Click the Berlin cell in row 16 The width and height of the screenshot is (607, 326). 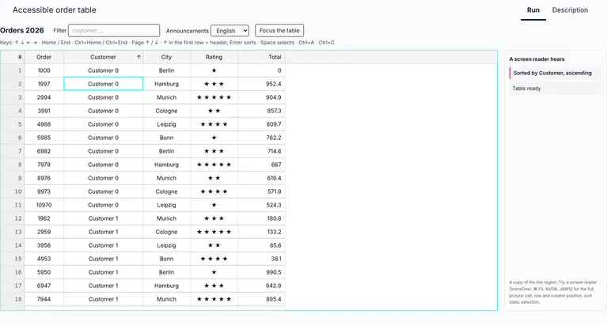(x=166, y=272)
